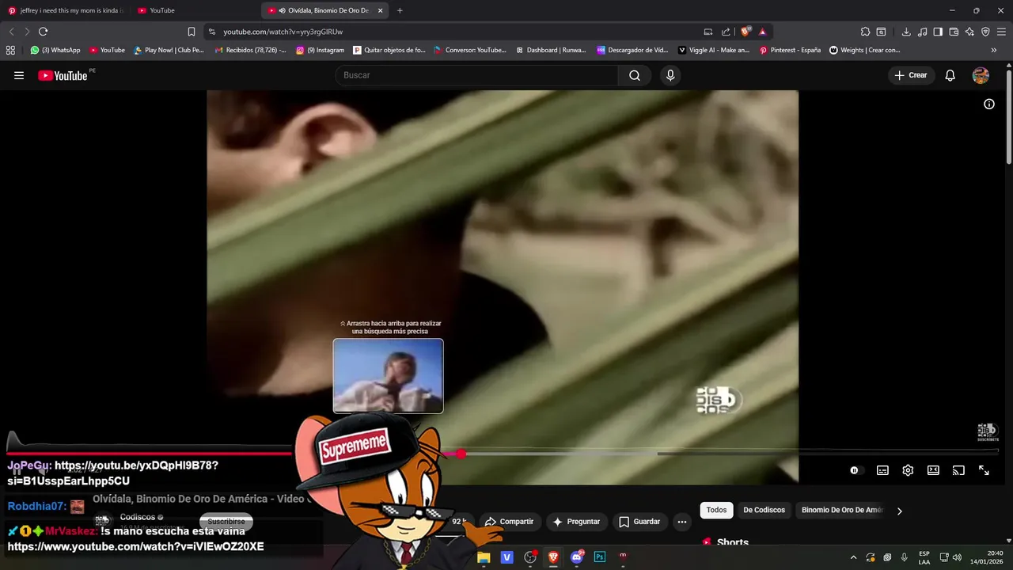
Task: Adjust system volume via tray speaker
Action: (x=957, y=557)
